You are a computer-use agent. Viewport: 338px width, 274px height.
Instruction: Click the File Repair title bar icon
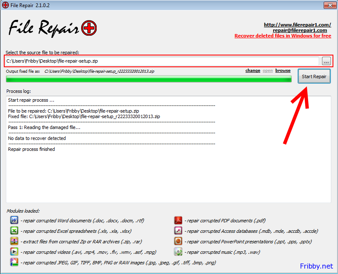[5, 5]
